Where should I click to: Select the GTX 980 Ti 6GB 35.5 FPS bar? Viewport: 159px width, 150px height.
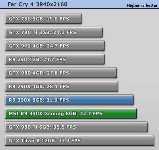pyautogui.click(x=76, y=127)
